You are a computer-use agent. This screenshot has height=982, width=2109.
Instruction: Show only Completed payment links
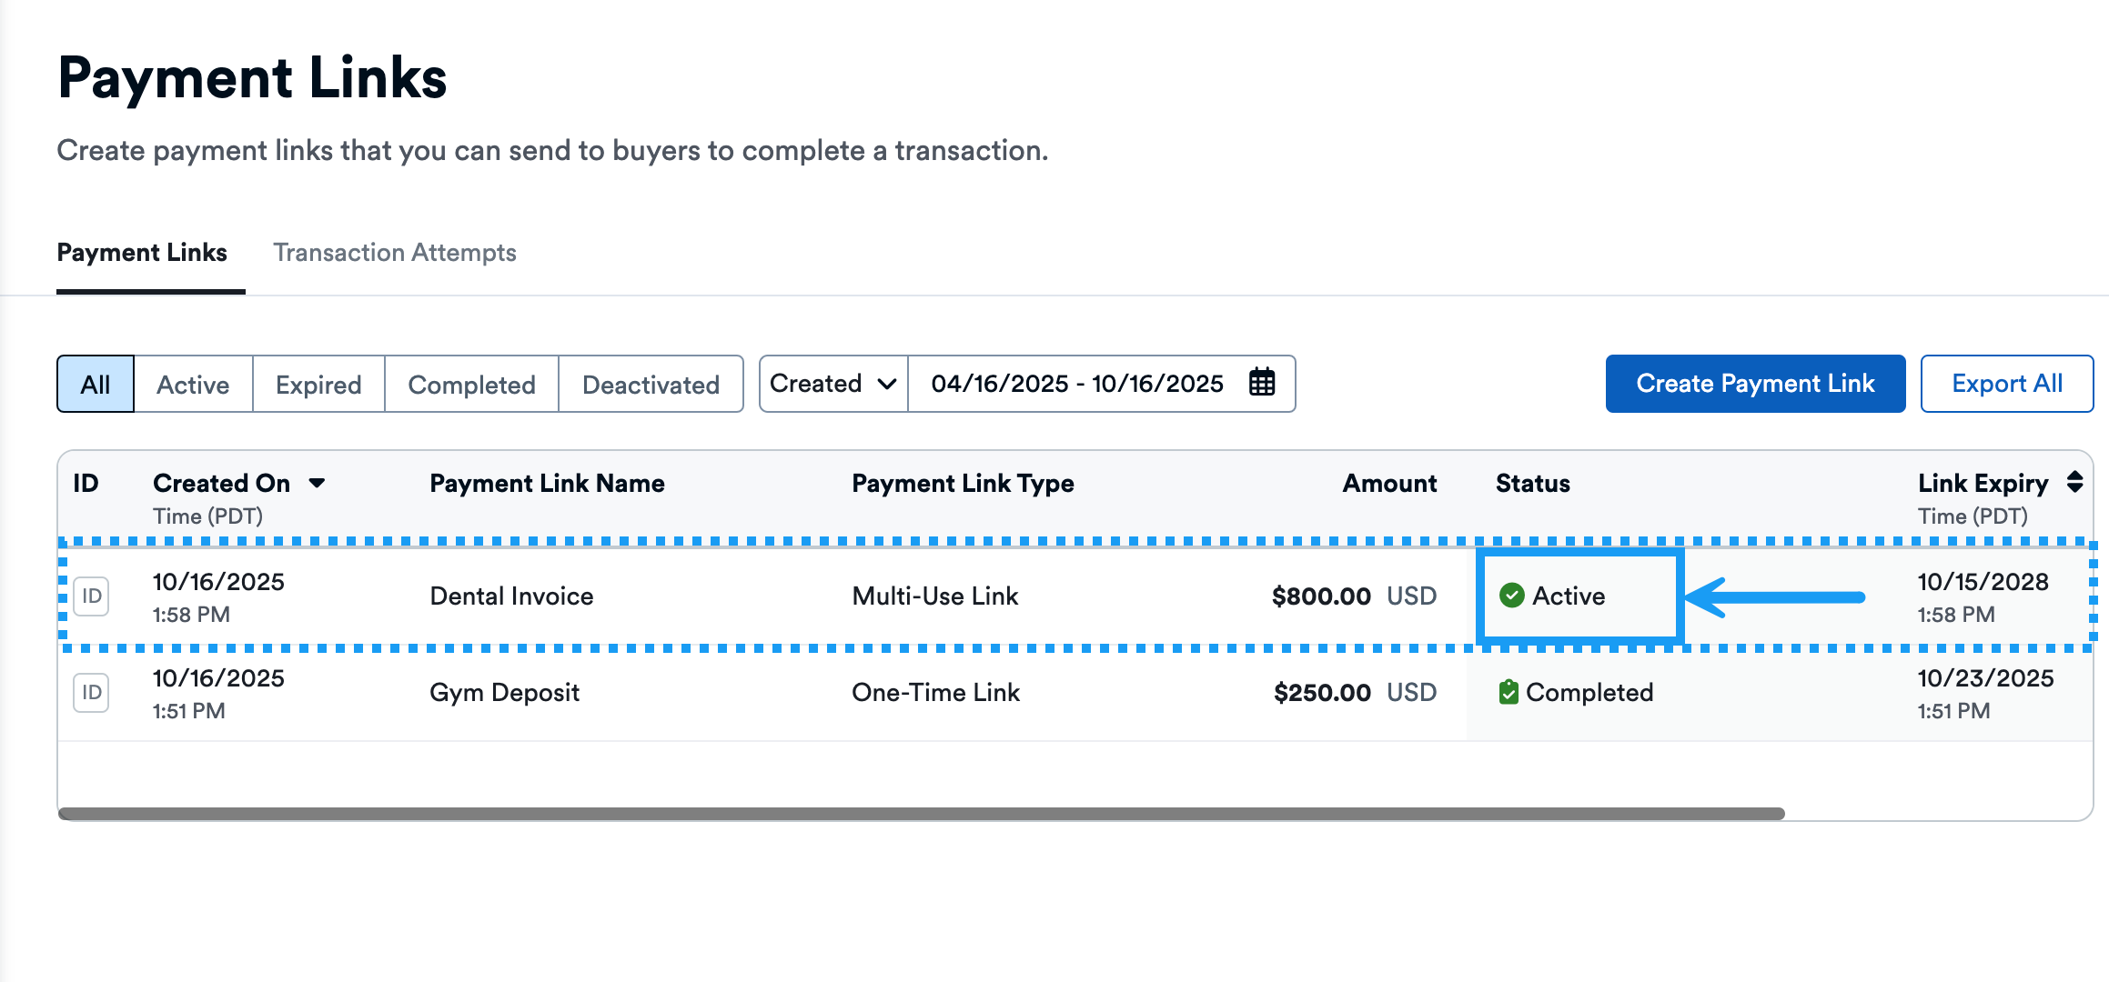(x=471, y=384)
